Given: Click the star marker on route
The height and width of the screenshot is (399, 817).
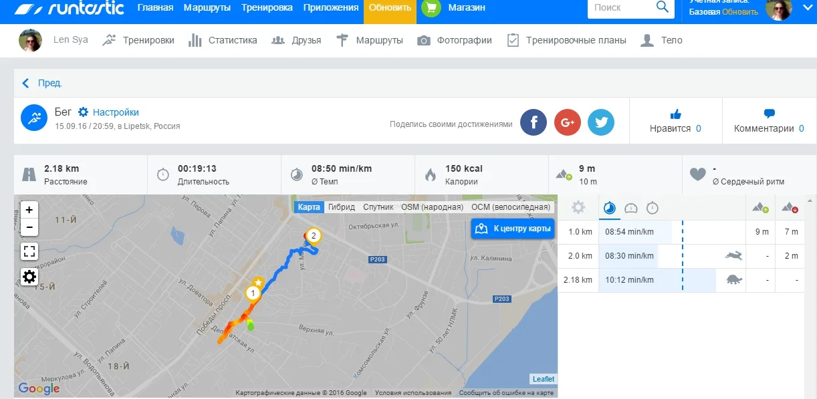Looking at the screenshot, I should [258, 282].
